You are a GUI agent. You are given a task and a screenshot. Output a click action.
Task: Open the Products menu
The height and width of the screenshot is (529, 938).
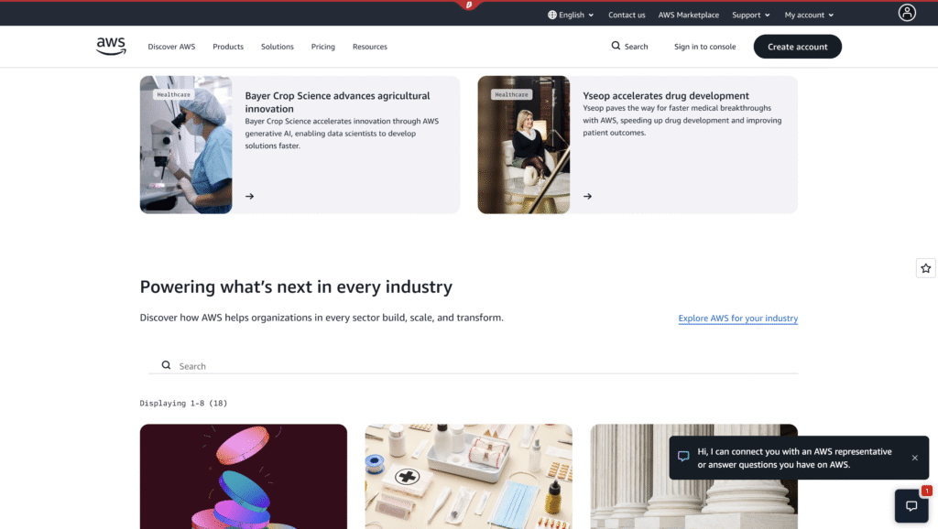point(228,47)
